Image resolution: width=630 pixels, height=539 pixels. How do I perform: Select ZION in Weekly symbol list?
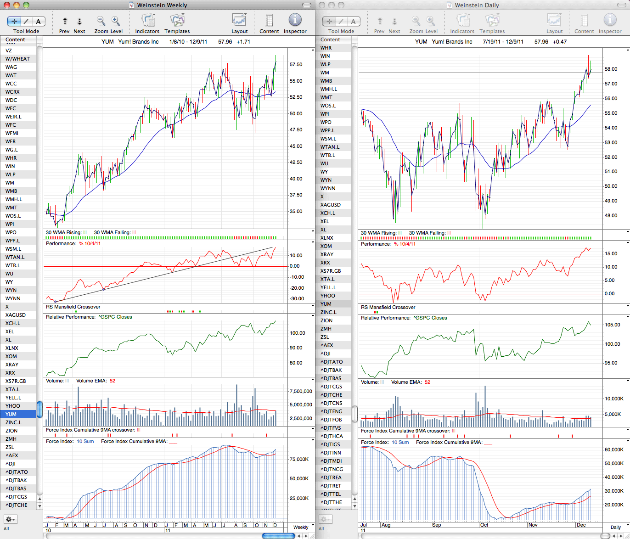[x=18, y=431]
